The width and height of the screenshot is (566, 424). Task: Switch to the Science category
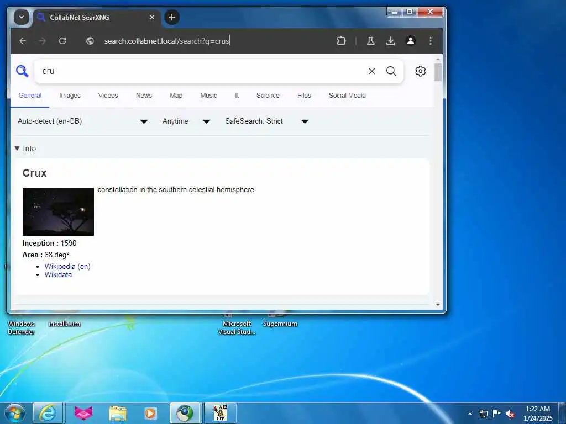click(268, 96)
